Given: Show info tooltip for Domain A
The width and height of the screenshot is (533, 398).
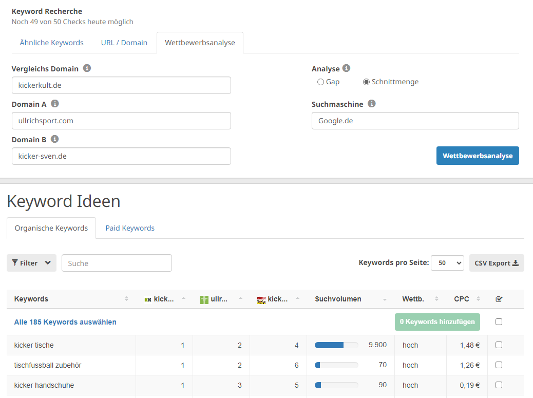Looking at the screenshot, I should 55,103.
